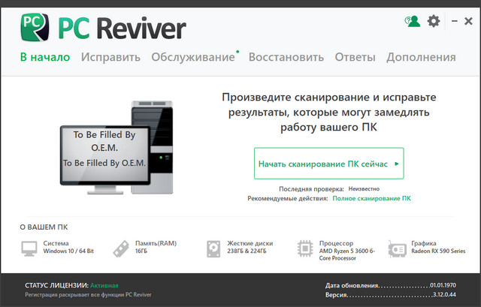The height and width of the screenshot is (307, 481).
Task: Click the graphics card icon
Action: click(x=396, y=248)
